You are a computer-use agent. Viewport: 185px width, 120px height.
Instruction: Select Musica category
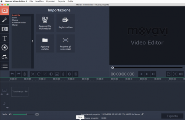coord(15,20)
